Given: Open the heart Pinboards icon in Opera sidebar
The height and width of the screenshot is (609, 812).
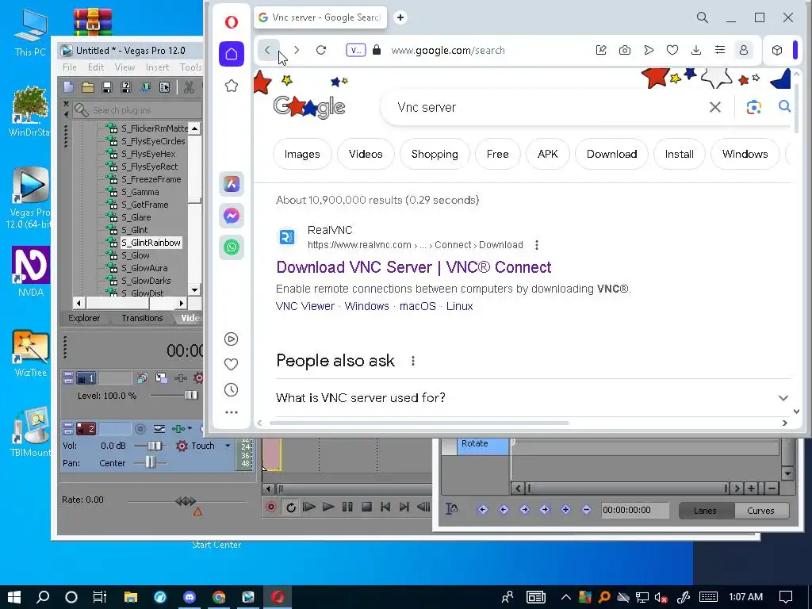Looking at the screenshot, I should [x=231, y=365].
